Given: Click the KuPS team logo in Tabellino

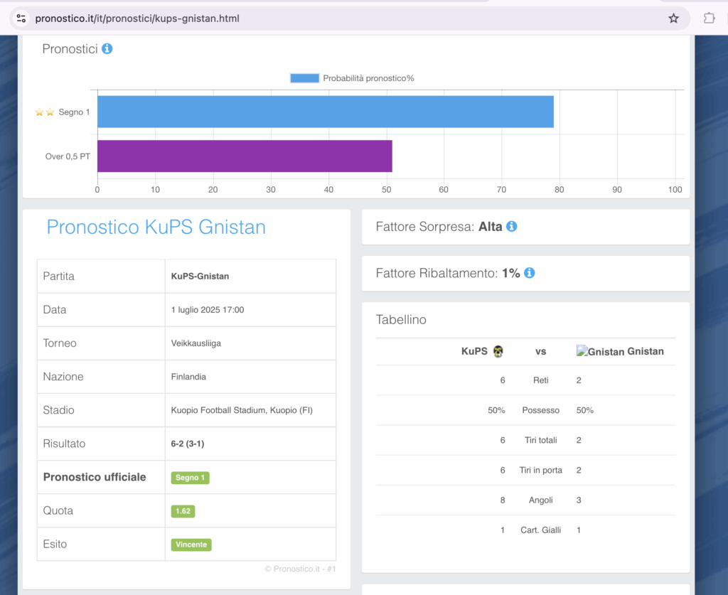Looking at the screenshot, I should click(x=498, y=351).
